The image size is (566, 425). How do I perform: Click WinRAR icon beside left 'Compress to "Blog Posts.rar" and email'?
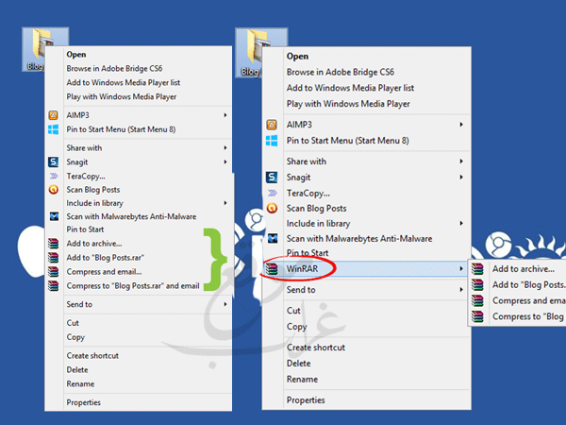pos(53,286)
